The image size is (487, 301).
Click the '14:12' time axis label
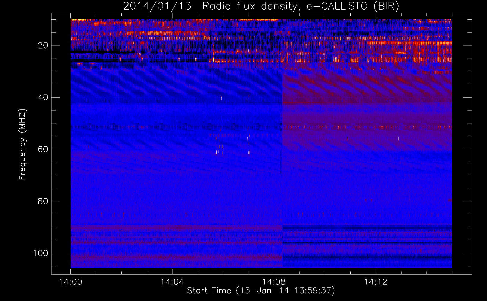(x=376, y=282)
